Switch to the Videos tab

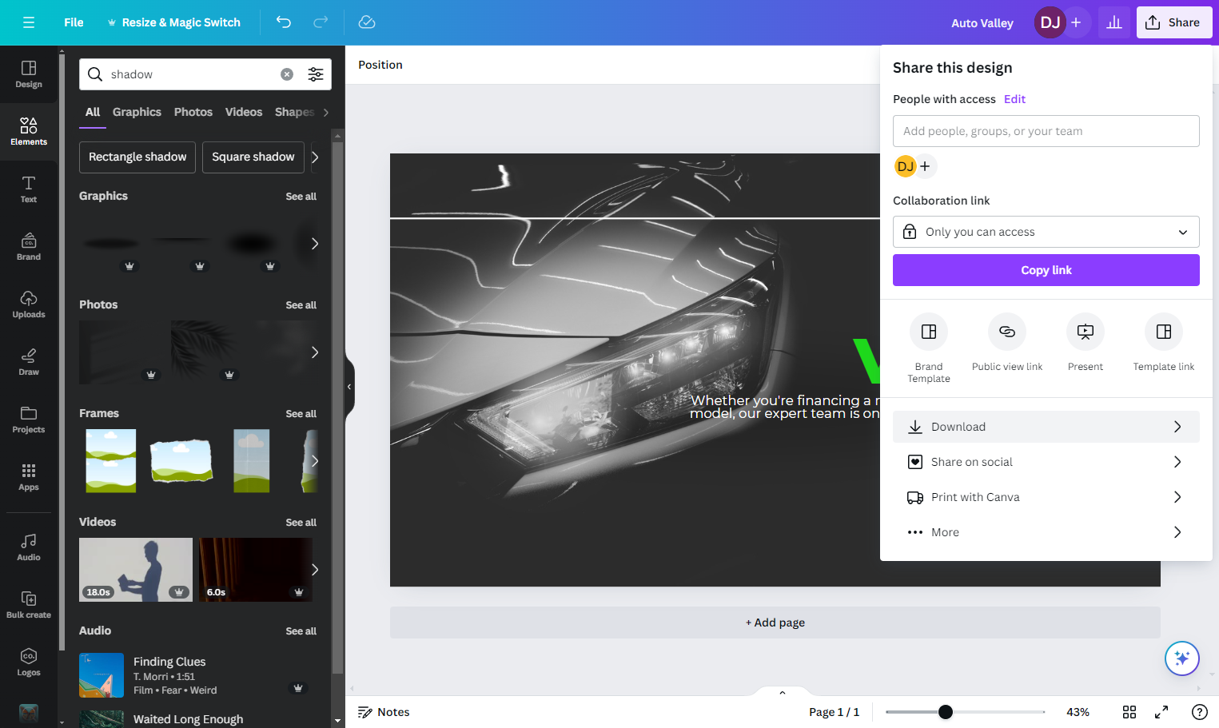click(x=244, y=112)
